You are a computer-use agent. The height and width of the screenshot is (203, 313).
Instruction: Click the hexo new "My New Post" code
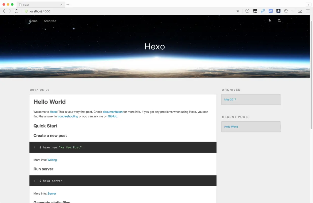pyautogui.click(x=61, y=147)
